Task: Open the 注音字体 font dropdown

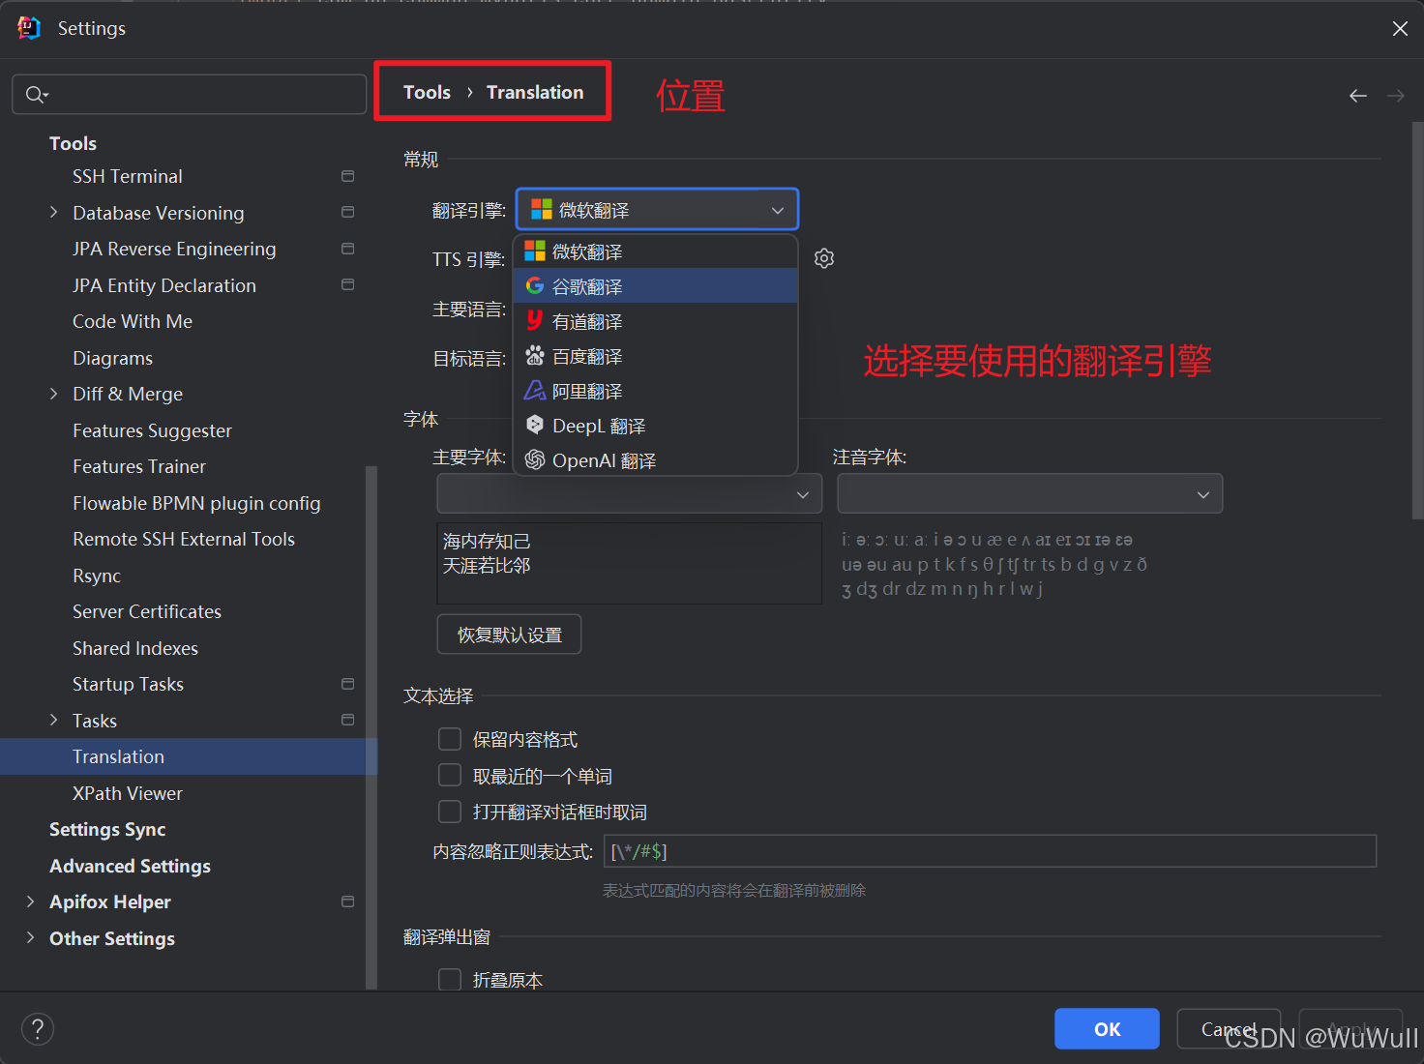Action: (x=1030, y=493)
